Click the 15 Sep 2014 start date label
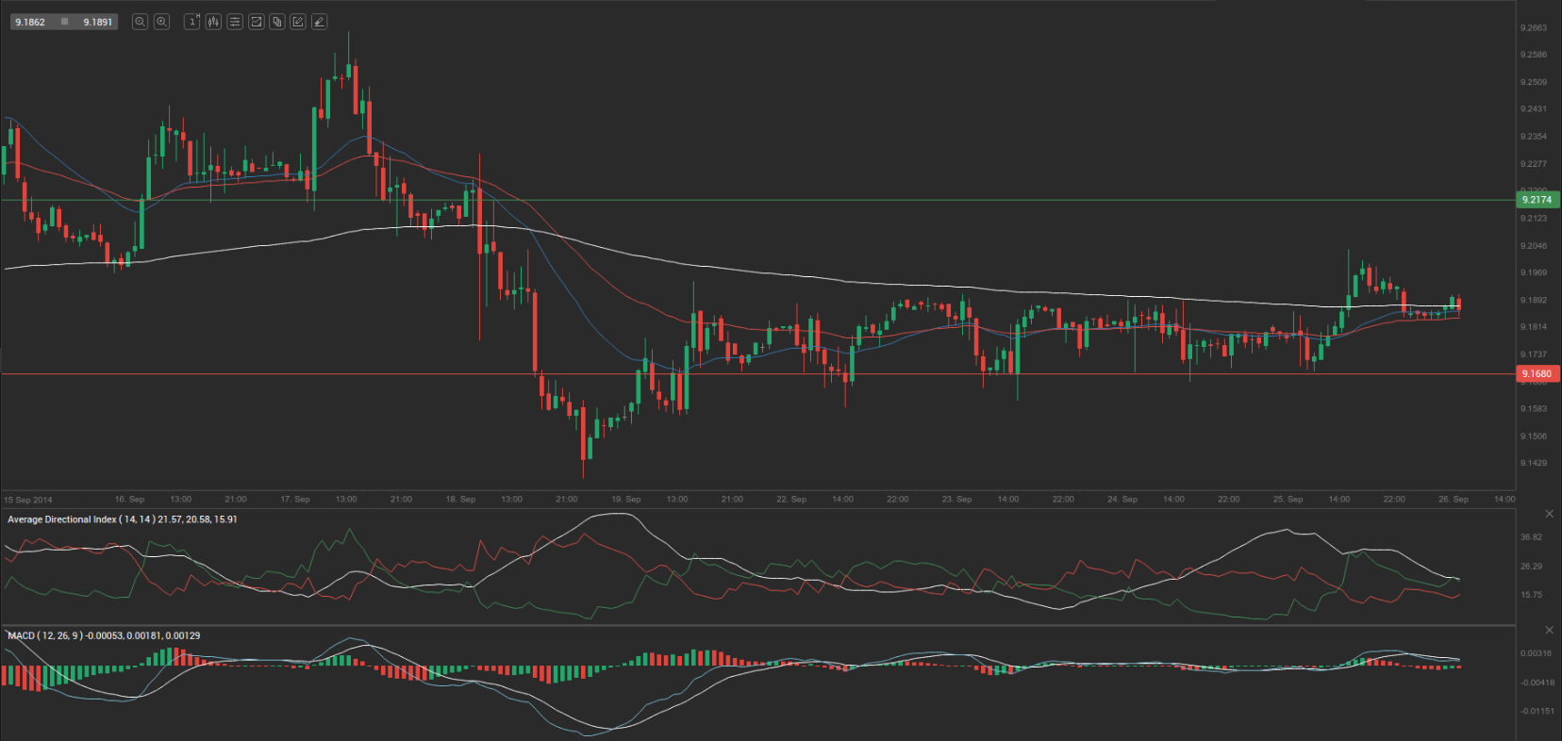The height and width of the screenshot is (741, 1562). pos(28,500)
